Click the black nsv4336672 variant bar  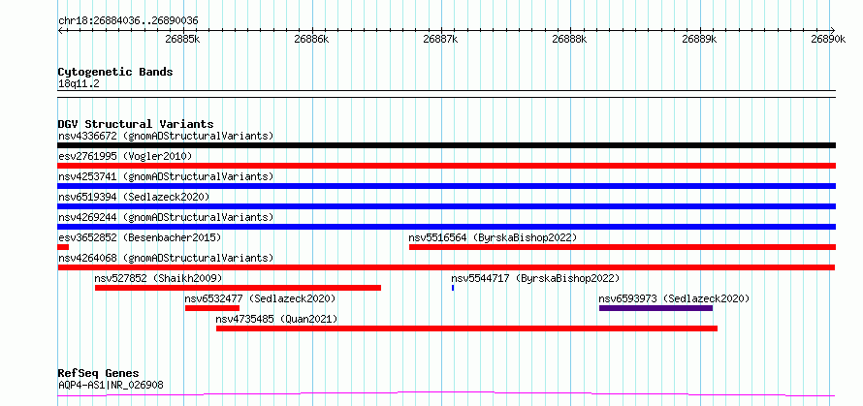pos(446,145)
